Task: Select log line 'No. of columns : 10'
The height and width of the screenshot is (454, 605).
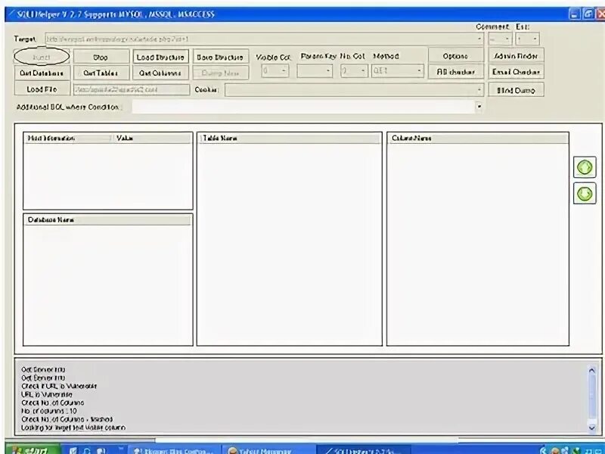Action: pyautogui.click(x=49, y=411)
